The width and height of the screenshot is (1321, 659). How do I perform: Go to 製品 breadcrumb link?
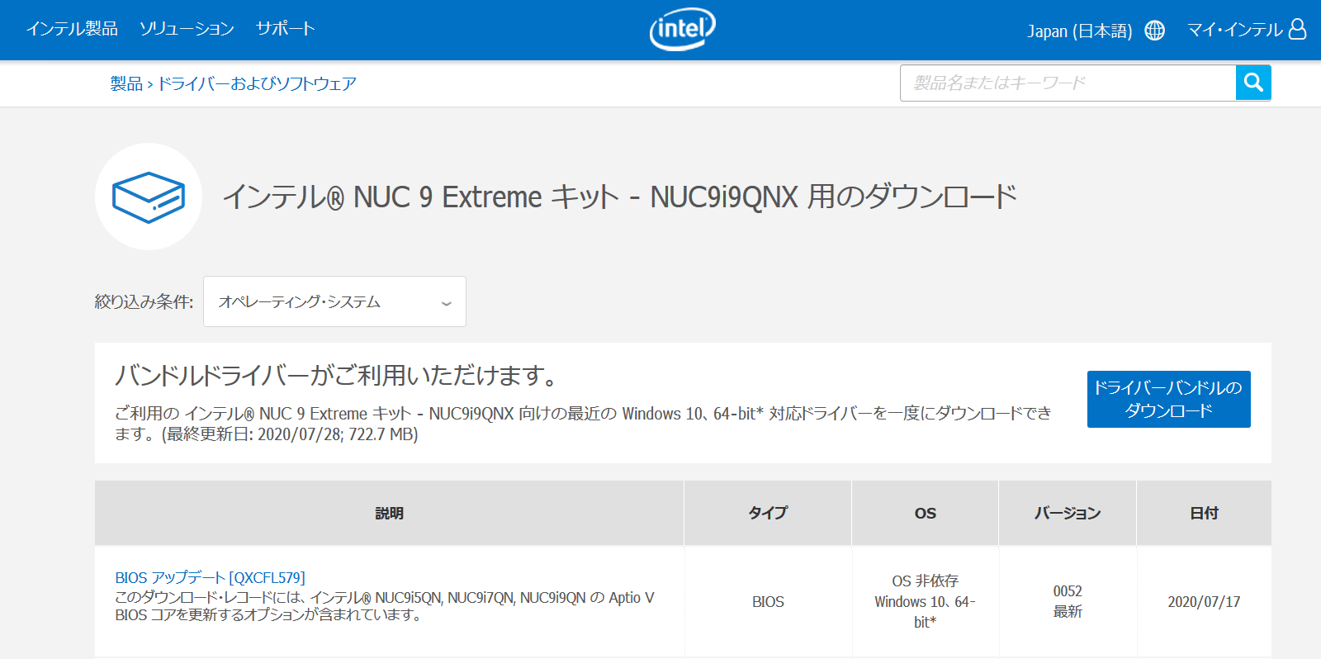pyautogui.click(x=126, y=83)
